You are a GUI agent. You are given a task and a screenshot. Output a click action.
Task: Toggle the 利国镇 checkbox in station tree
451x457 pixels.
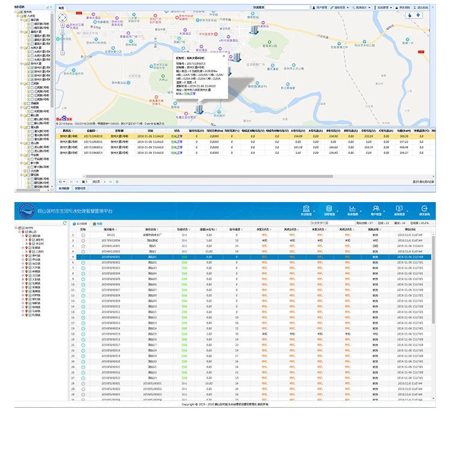click(30, 314)
